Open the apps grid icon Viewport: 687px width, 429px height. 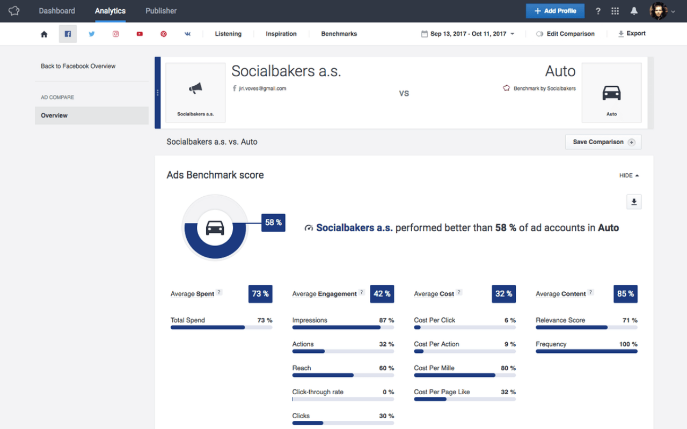tap(615, 11)
